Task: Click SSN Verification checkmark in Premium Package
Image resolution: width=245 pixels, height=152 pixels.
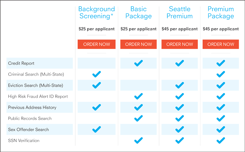Action: 220,140
